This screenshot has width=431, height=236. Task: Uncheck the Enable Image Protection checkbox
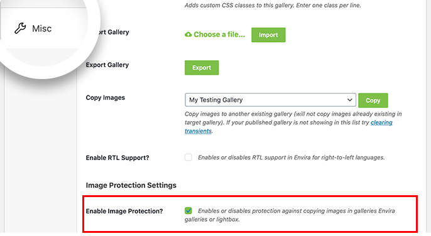pos(188,211)
